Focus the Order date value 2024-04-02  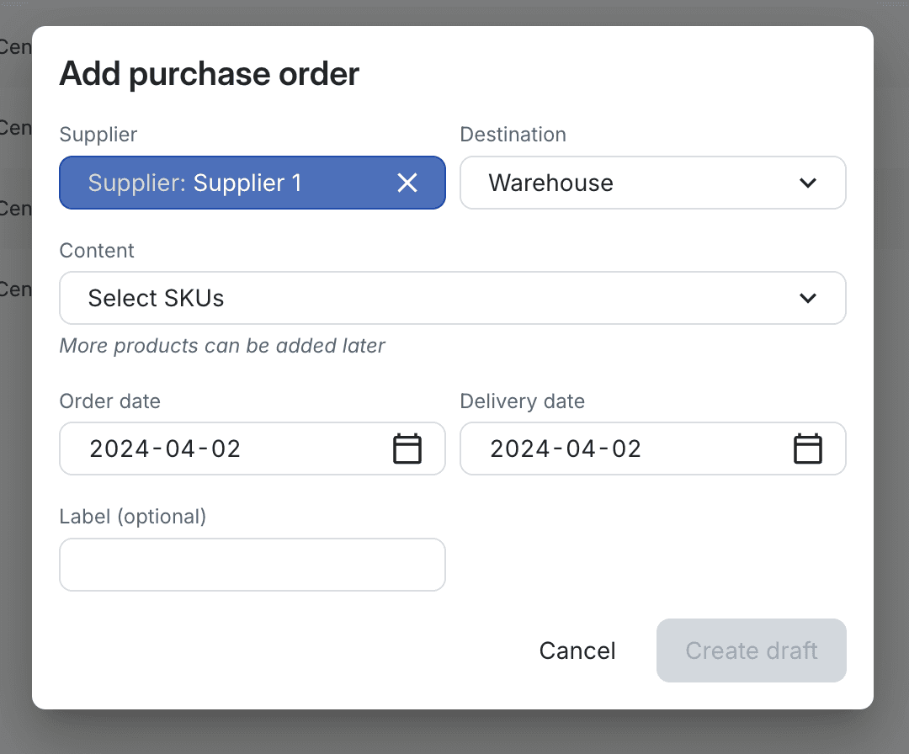click(x=165, y=449)
